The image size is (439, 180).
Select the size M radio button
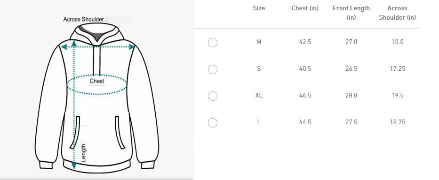[213, 43]
